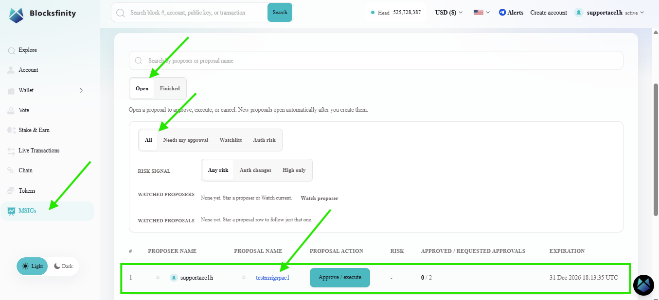The width and height of the screenshot is (659, 300).
Task: Click the green Head status dot
Action: (x=373, y=13)
